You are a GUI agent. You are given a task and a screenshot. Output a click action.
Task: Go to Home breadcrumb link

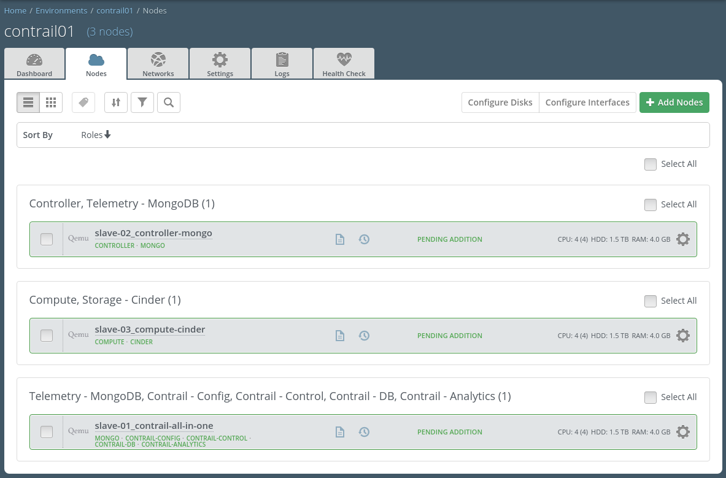pos(15,10)
